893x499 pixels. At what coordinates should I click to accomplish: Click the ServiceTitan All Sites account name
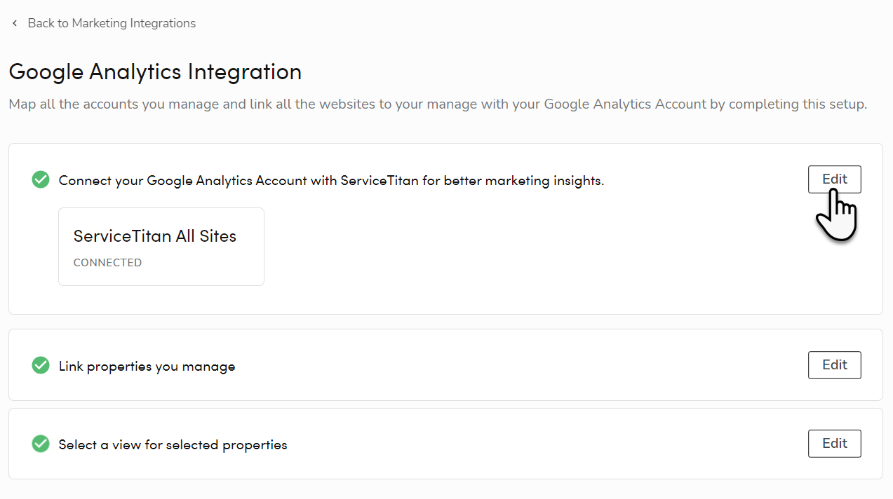[x=154, y=236]
